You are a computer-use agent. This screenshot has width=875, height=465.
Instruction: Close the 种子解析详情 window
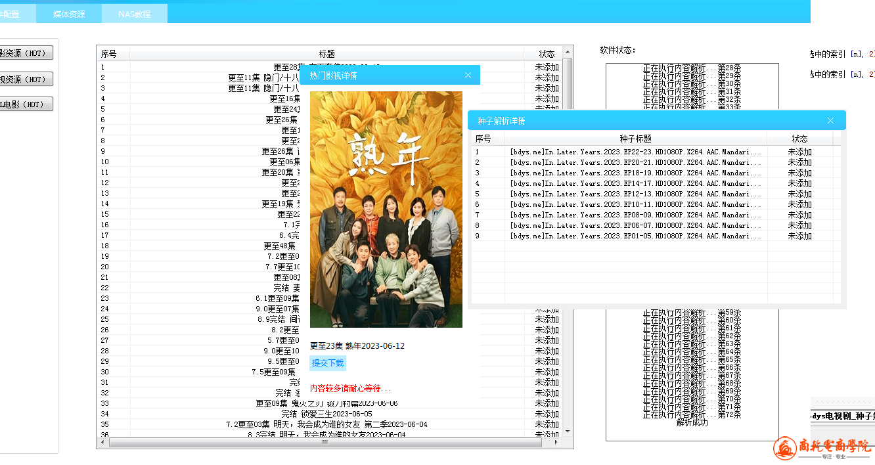830,121
